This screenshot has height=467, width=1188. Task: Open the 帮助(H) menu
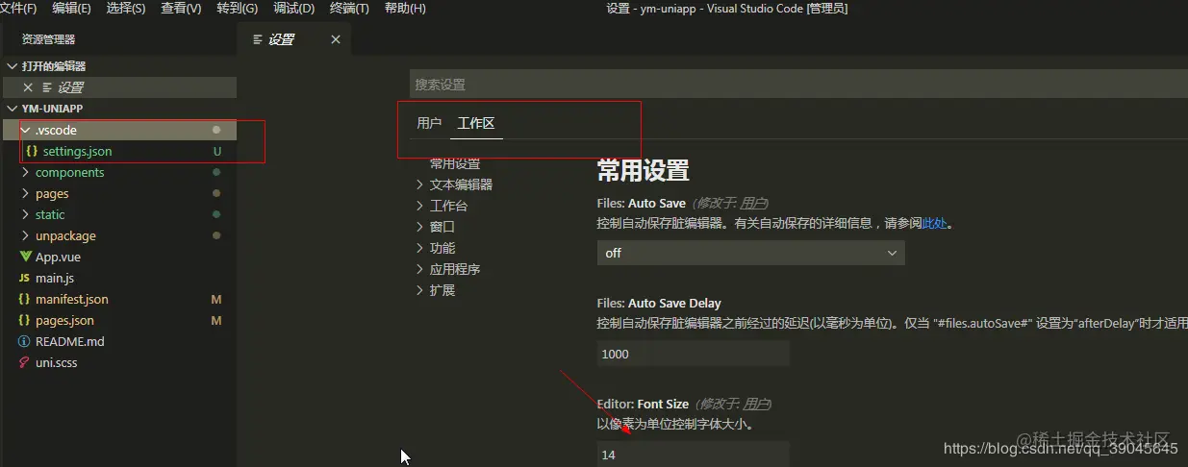405,9
